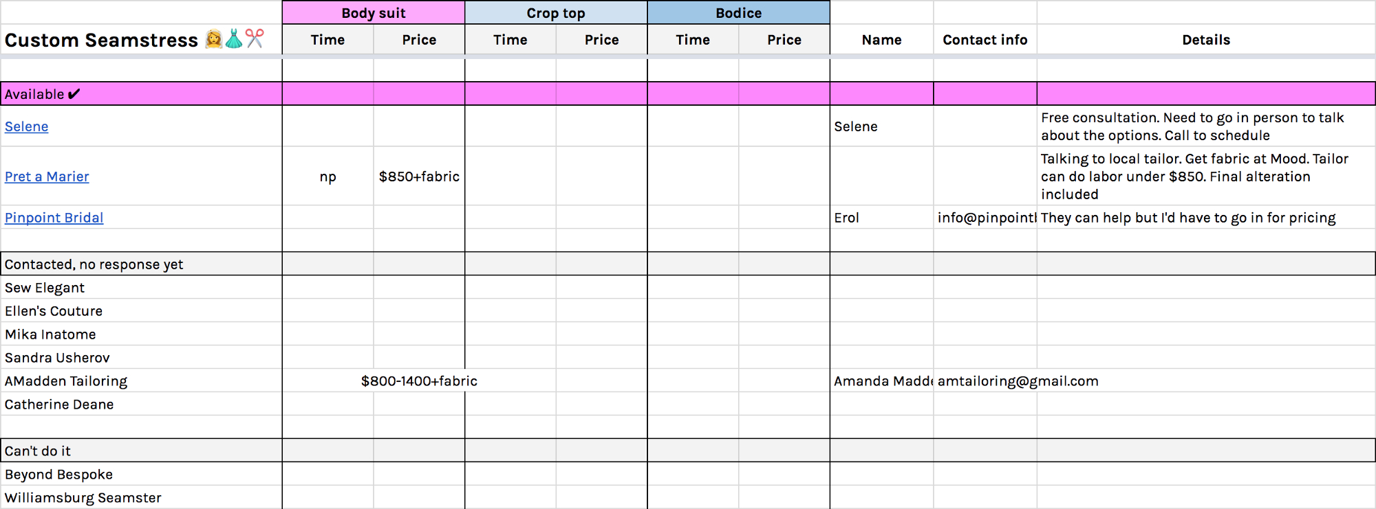Screen dimensions: 1376x509
Task: Click the Available section row label
Action: [43, 94]
